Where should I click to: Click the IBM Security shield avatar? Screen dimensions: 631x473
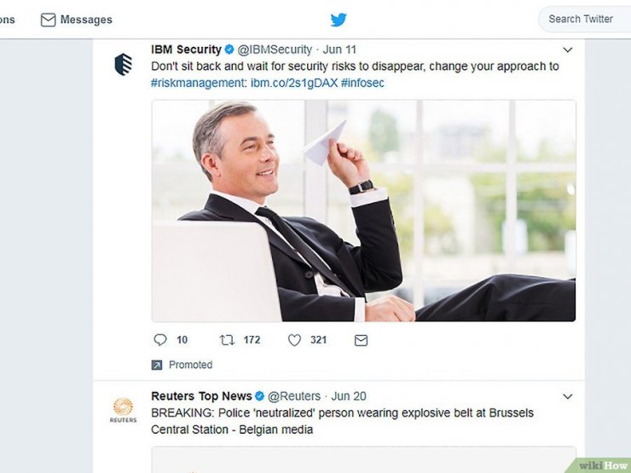click(123, 64)
